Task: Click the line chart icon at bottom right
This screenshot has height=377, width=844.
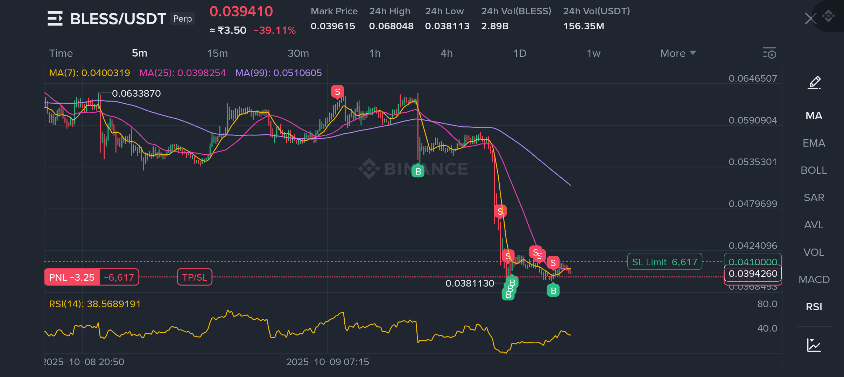Action: pos(814,345)
